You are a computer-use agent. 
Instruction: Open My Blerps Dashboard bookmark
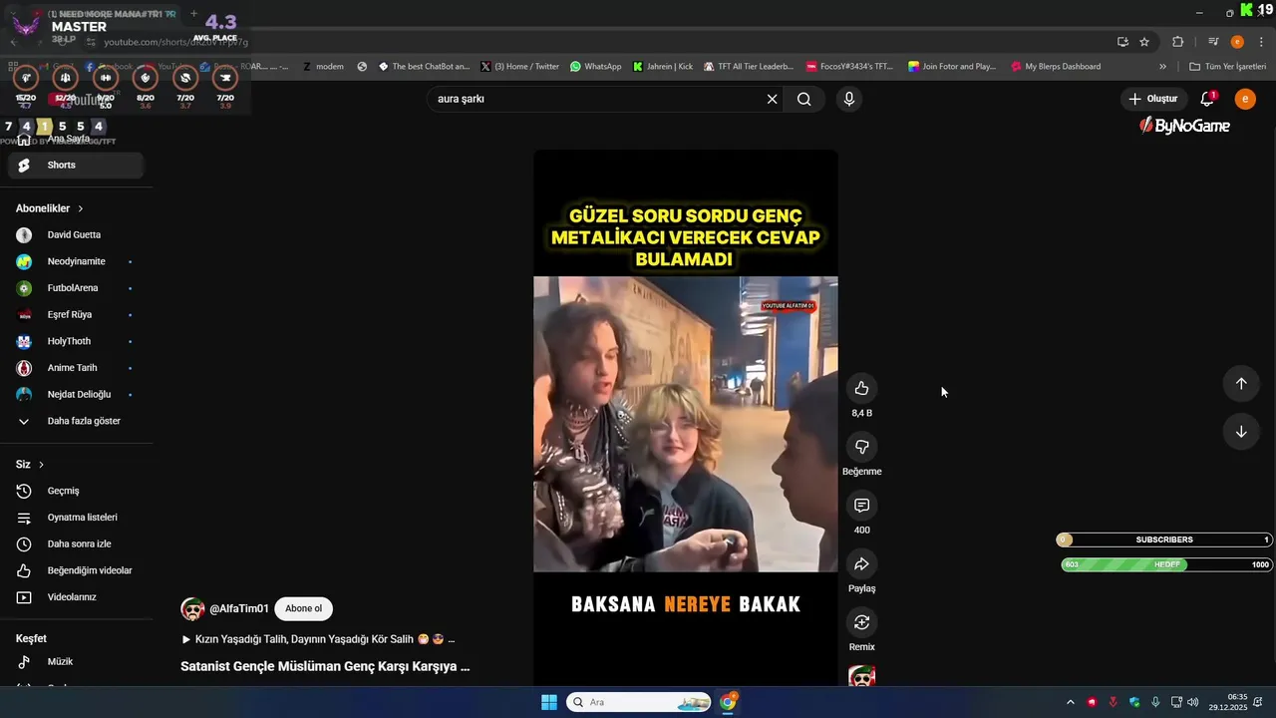click(1056, 67)
